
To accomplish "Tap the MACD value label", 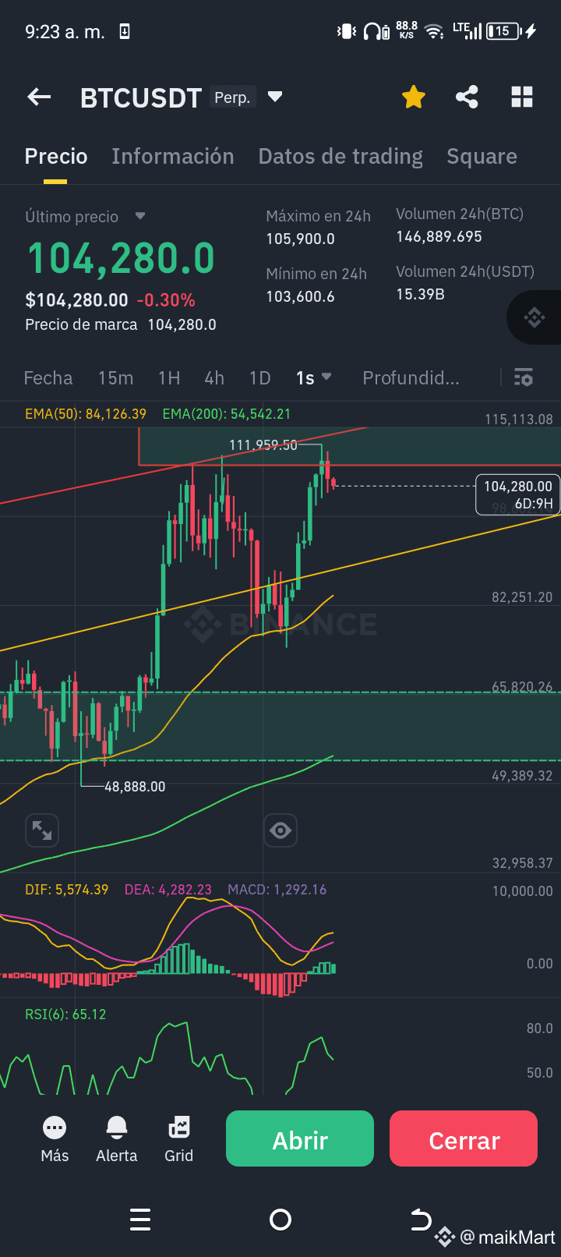I will [277, 890].
